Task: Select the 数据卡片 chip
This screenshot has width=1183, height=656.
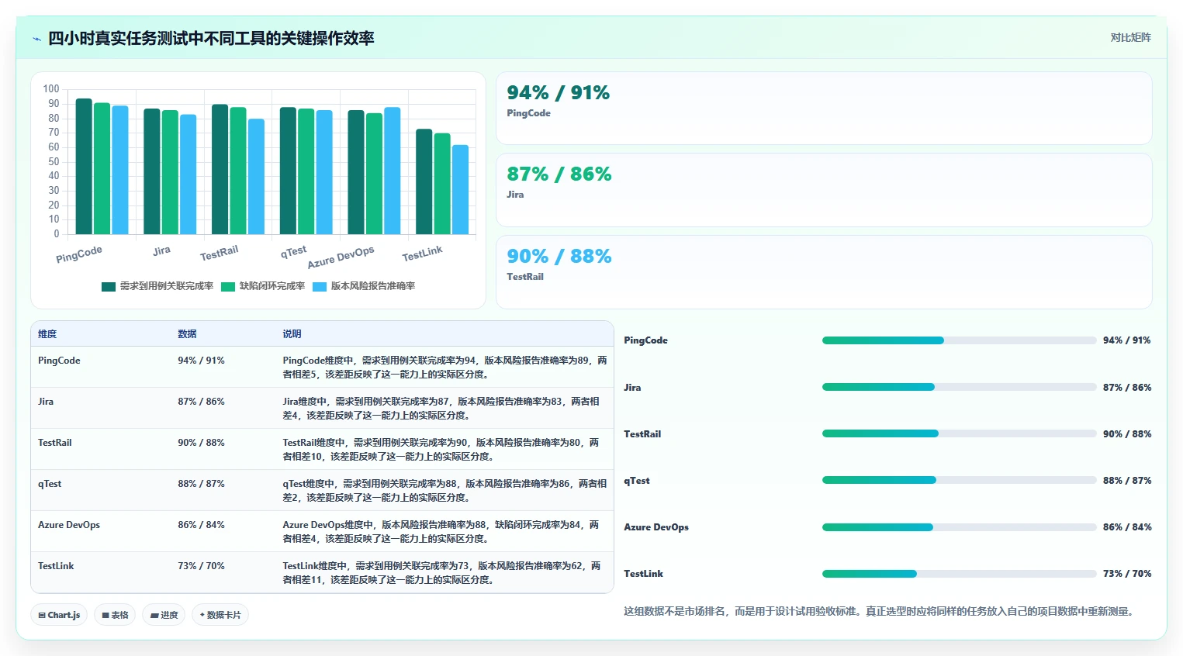Action: (220, 615)
